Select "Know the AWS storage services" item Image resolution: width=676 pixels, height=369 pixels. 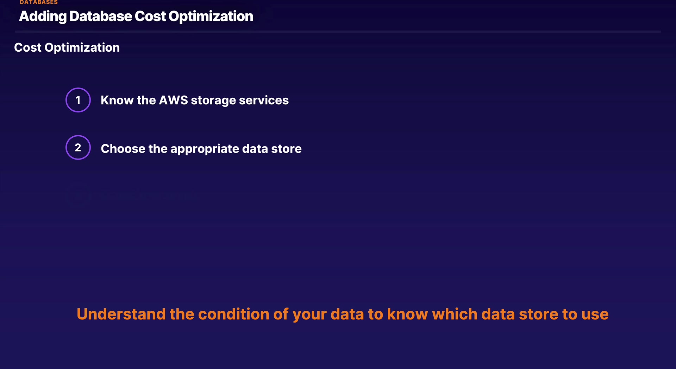pyautogui.click(x=194, y=101)
